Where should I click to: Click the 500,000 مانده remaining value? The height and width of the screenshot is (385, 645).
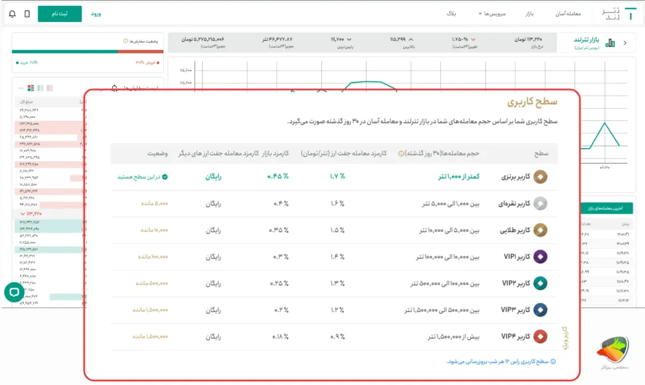click(152, 283)
